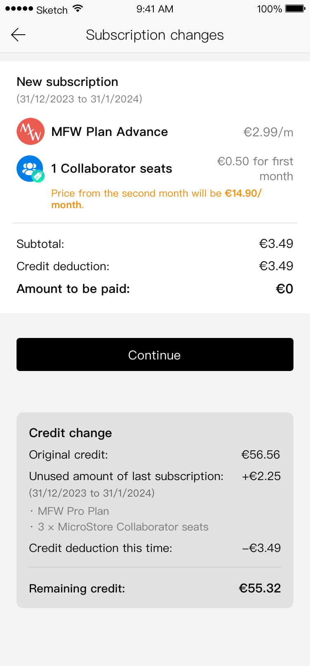Click the Collaborator seats people icon
The image size is (310, 666).
pos(29,167)
